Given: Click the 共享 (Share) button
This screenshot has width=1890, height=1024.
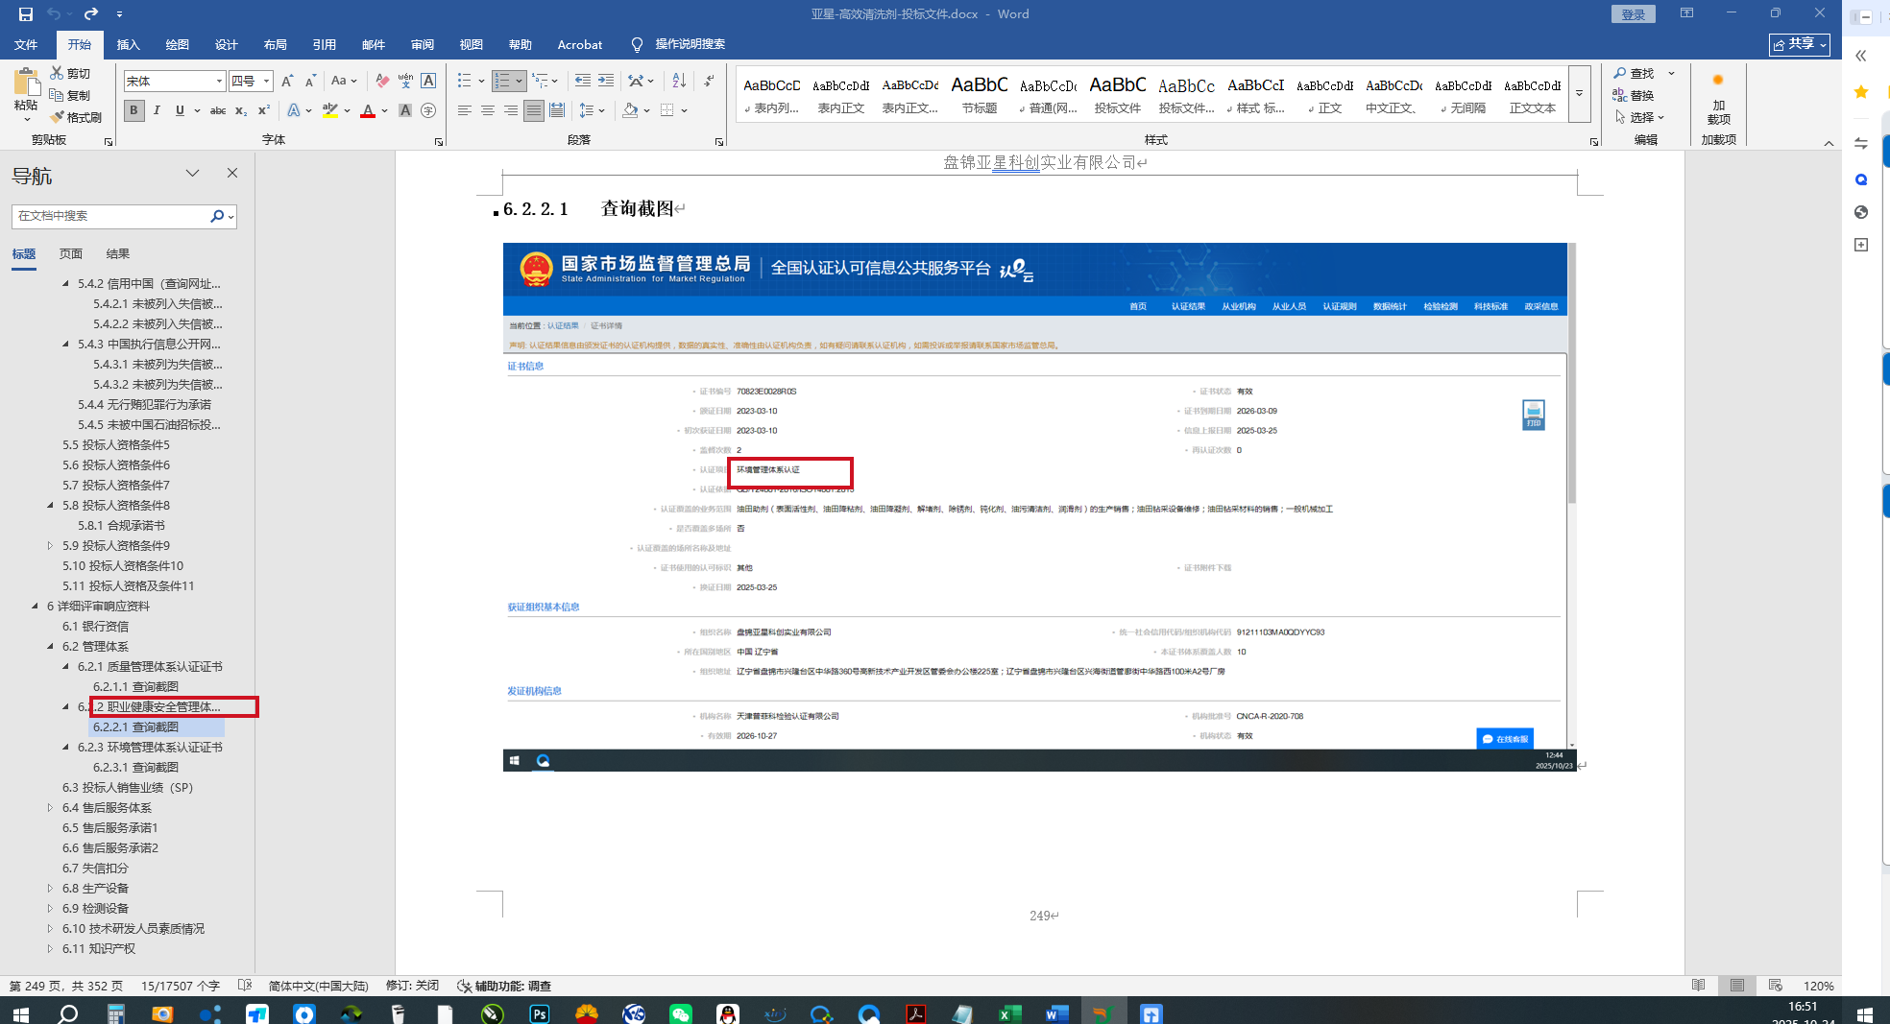Looking at the screenshot, I should point(1800,44).
